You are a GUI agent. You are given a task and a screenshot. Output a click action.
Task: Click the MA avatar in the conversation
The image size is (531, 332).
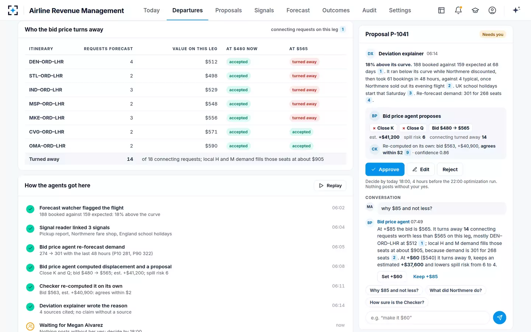[370, 207]
